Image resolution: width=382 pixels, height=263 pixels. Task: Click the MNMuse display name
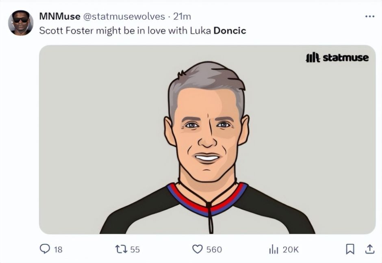point(60,16)
